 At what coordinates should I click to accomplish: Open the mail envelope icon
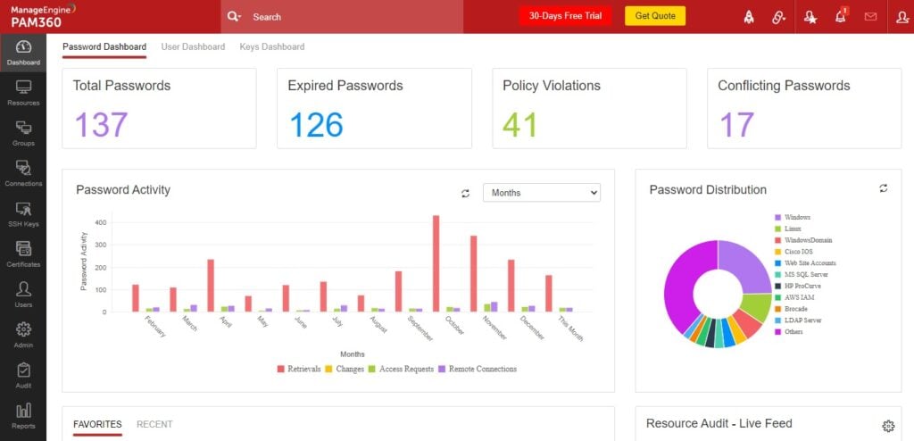click(x=870, y=17)
